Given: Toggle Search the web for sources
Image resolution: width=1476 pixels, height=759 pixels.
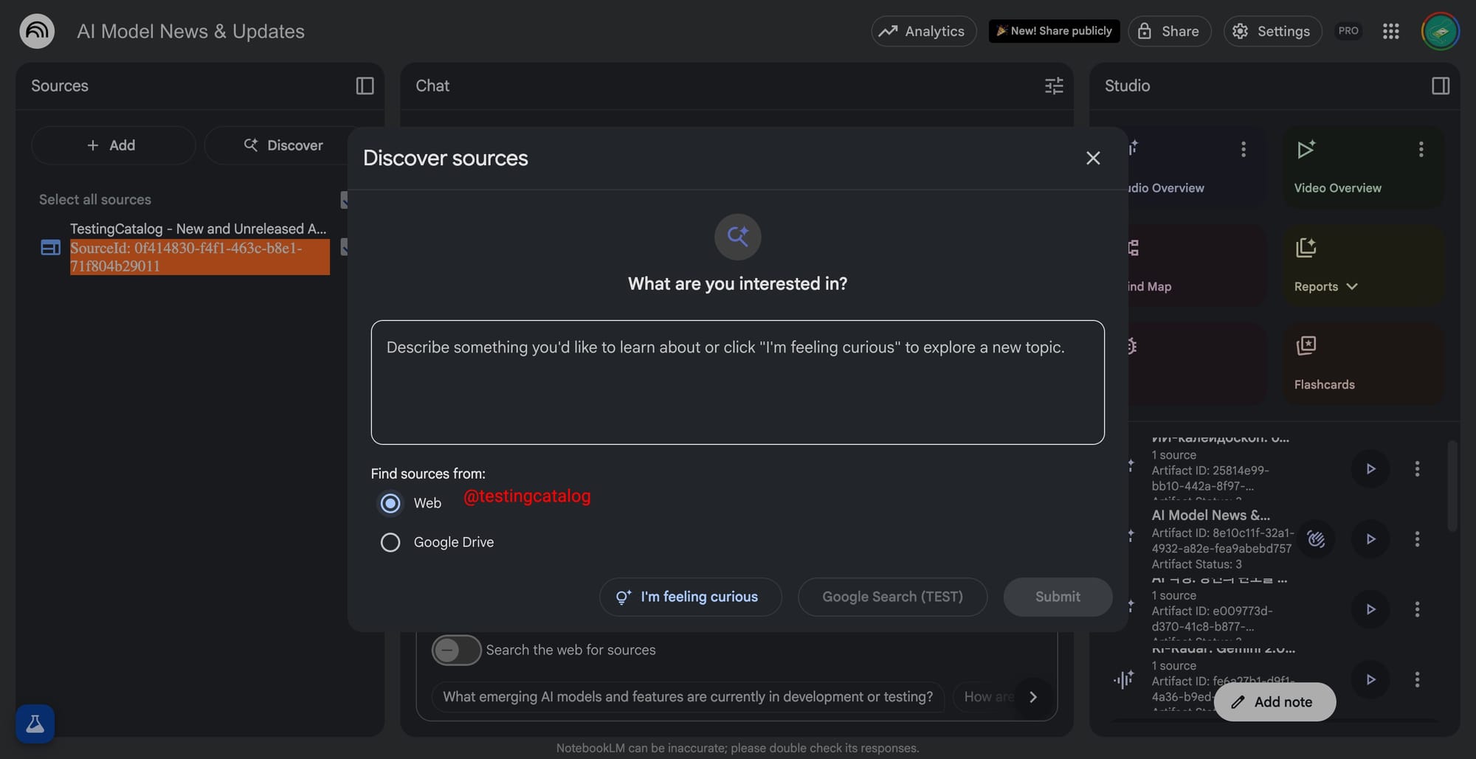Looking at the screenshot, I should point(456,650).
